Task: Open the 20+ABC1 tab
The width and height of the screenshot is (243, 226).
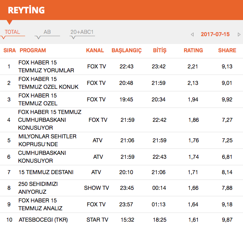Action: [x=82, y=32]
